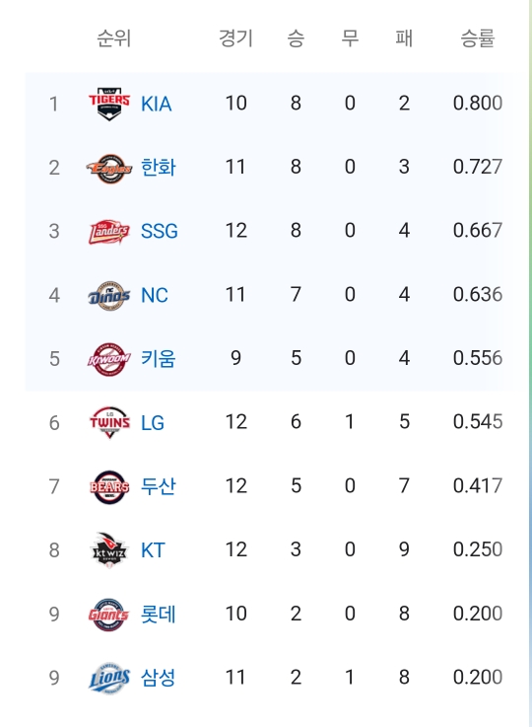Viewport: 532px width, 727px height.
Task: Click the 경기 column header
Action: [x=235, y=38]
